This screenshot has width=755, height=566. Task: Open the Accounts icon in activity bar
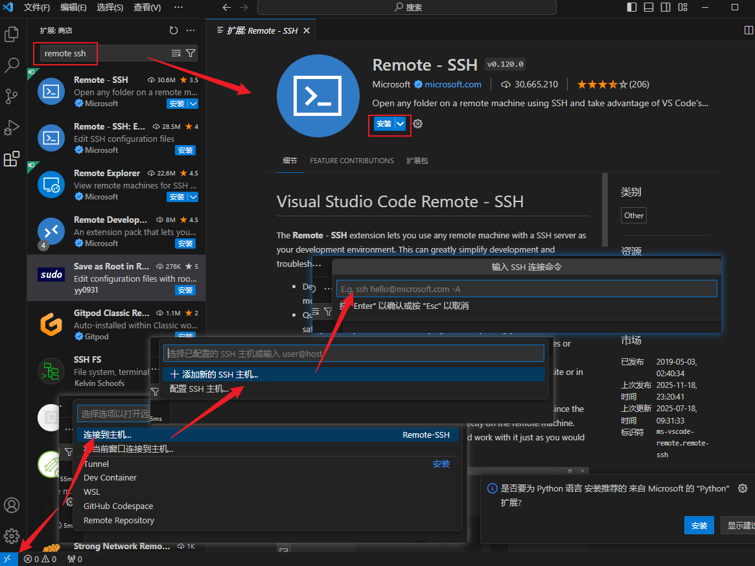tap(12, 505)
